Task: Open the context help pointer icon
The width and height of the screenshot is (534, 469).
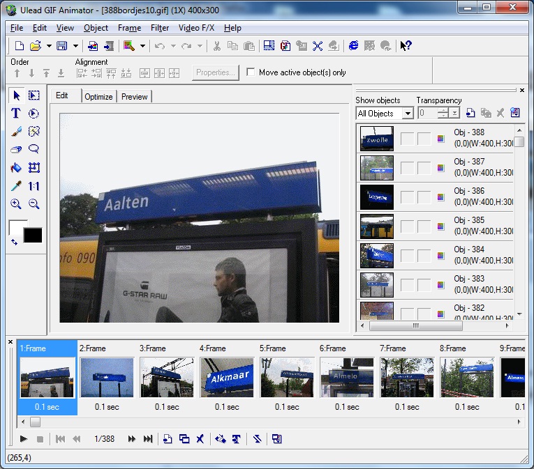Action: pyautogui.click(x=406, y=45)
